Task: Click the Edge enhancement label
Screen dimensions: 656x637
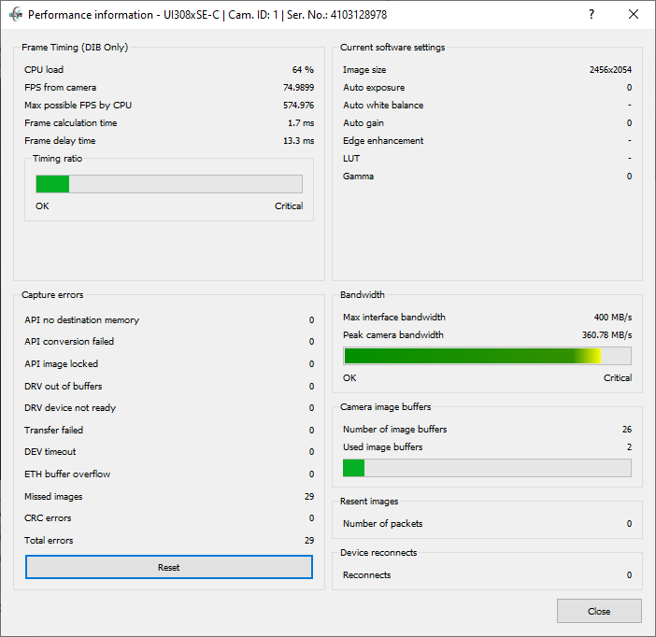Action: [x=383, y=140]
